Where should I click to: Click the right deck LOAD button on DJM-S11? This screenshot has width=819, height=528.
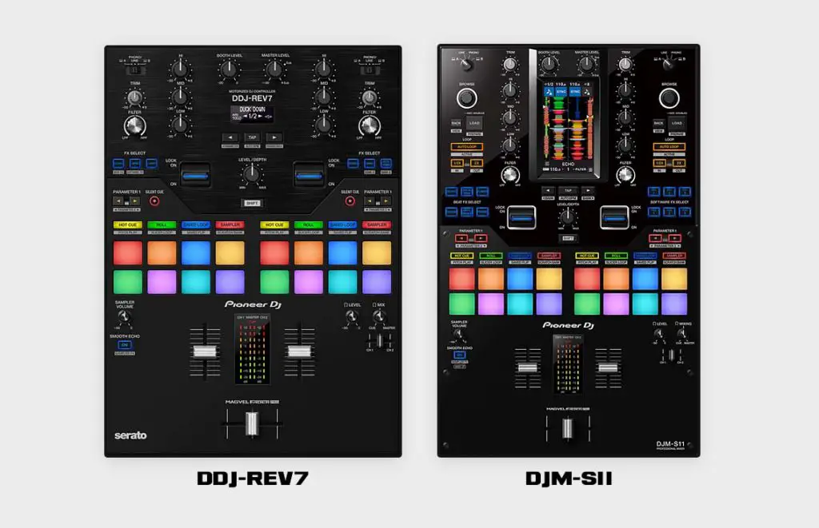tap(677, 124)
